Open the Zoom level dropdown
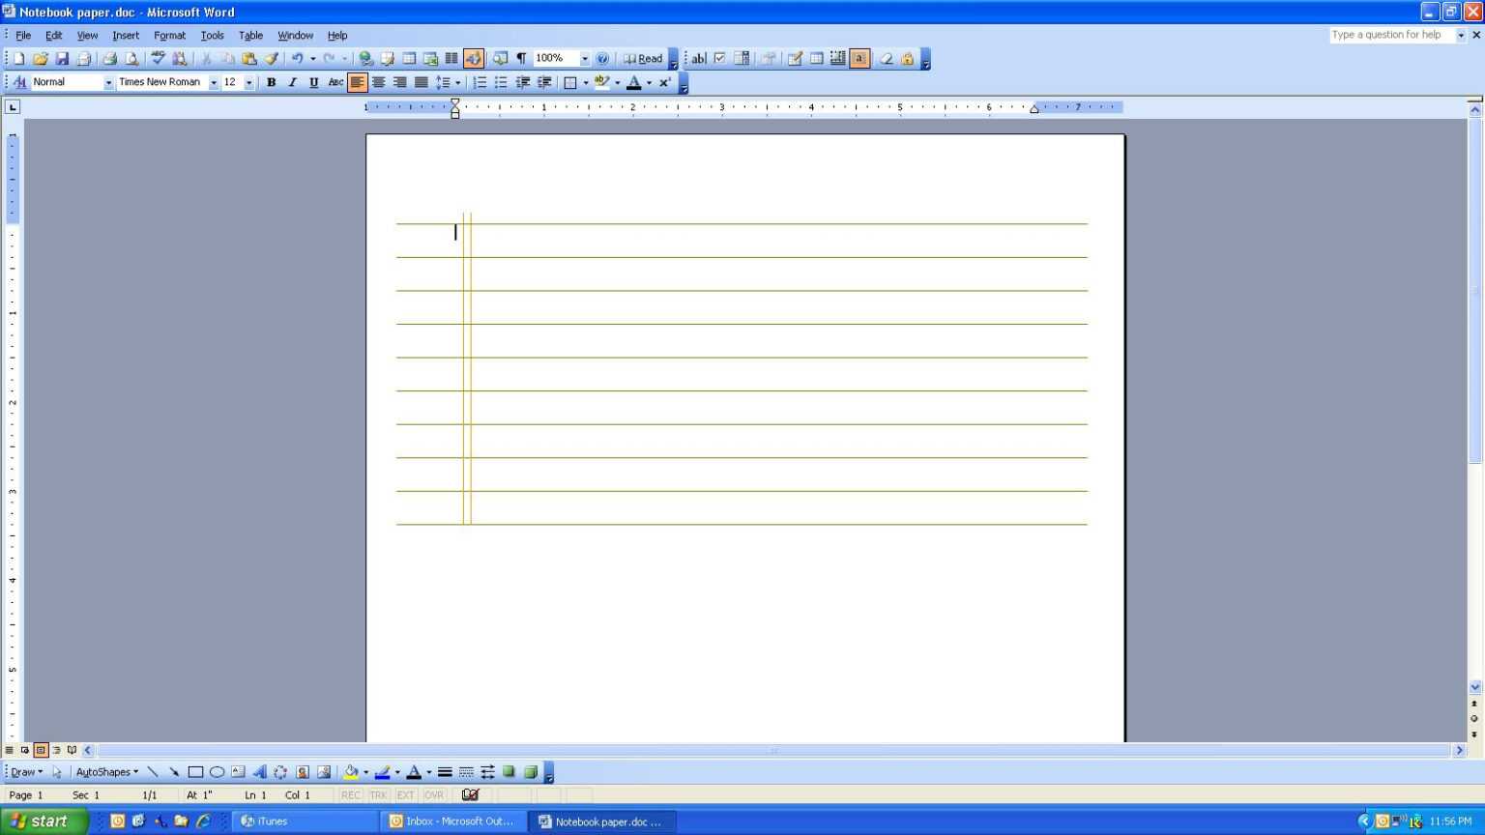Viewport: 1485px width, 835px height. tap(584, 58)
